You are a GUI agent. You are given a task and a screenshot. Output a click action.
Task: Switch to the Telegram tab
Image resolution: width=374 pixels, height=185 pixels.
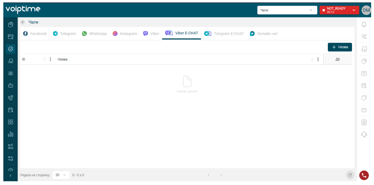pos(64,34)
